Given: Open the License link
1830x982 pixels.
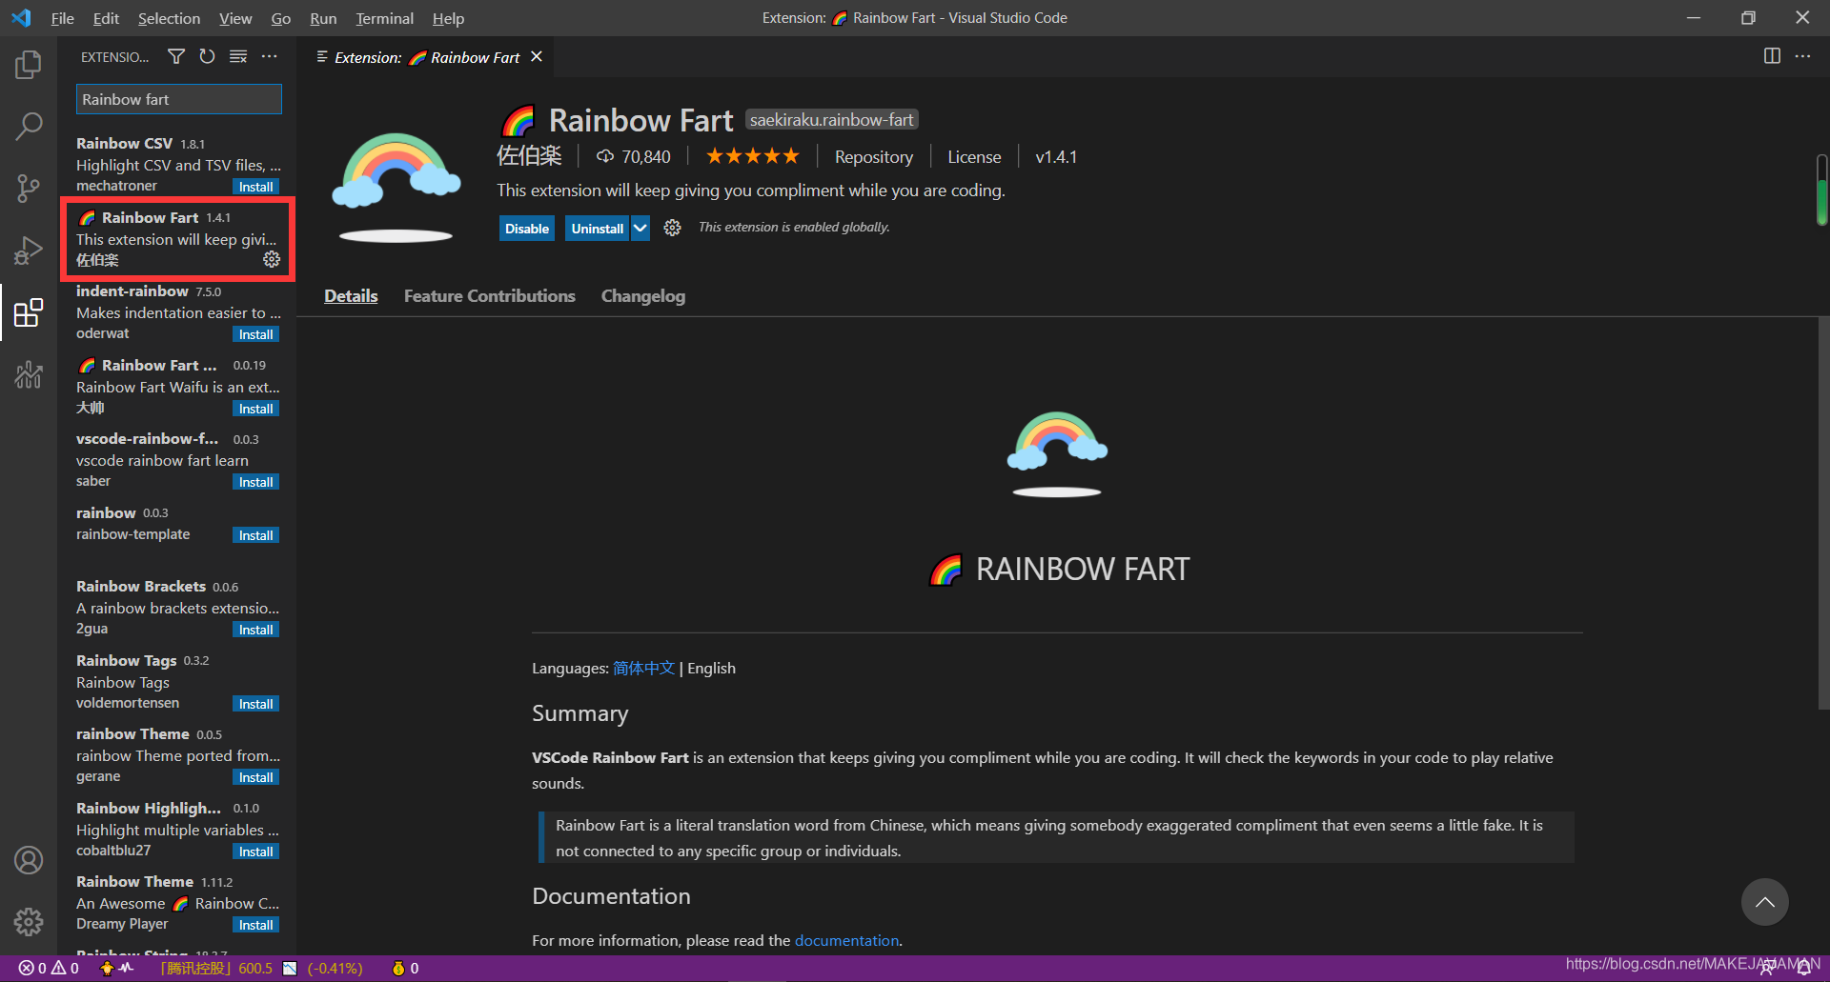Looking at the screenshot, I should [974, 157].
